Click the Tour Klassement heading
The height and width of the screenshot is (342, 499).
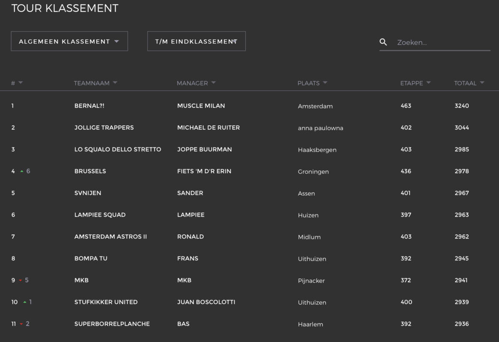[65, 8]
